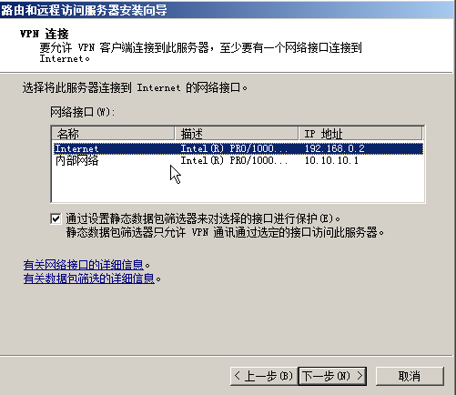This screenshot has height=395, width=456.
Task: Cancel the wizard with 取消 button
Action: coord(410,376)
